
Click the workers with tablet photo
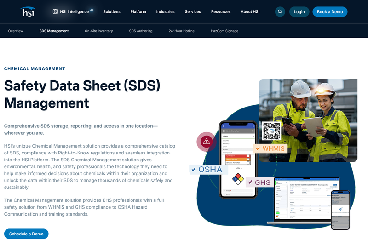[308, 120]
